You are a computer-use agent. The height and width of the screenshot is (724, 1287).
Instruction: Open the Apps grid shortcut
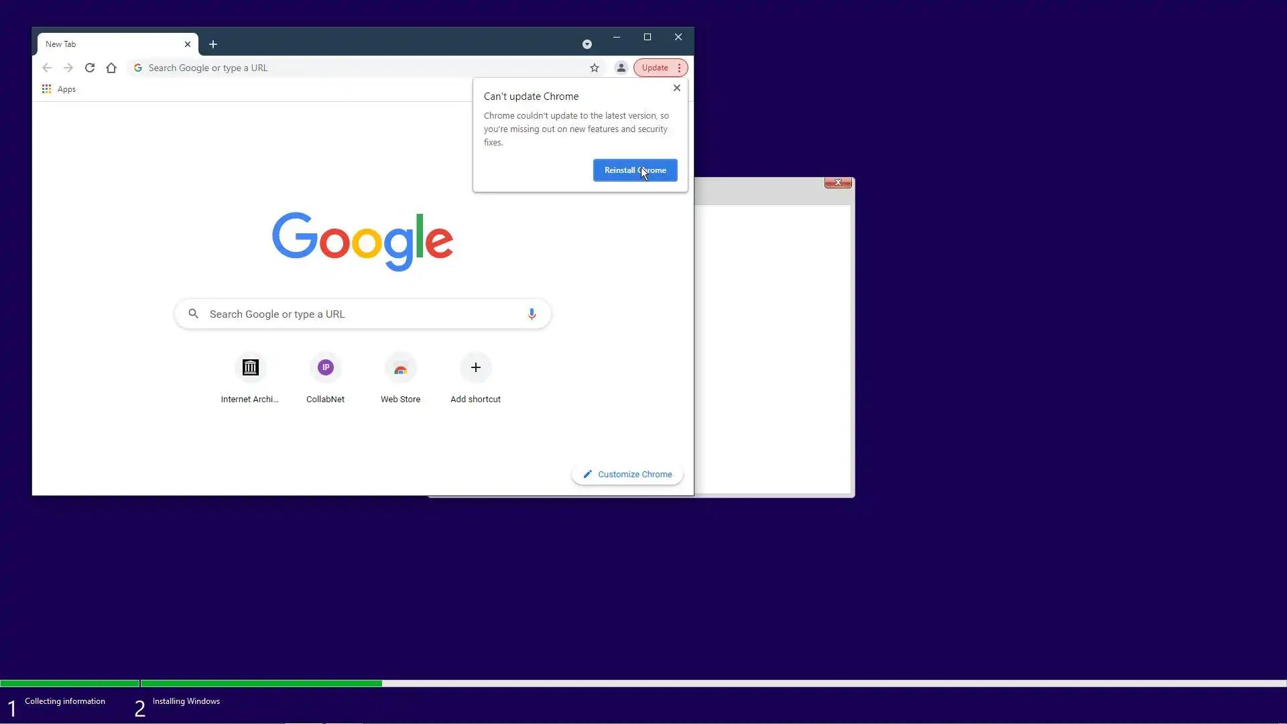(x=59, y=89)
